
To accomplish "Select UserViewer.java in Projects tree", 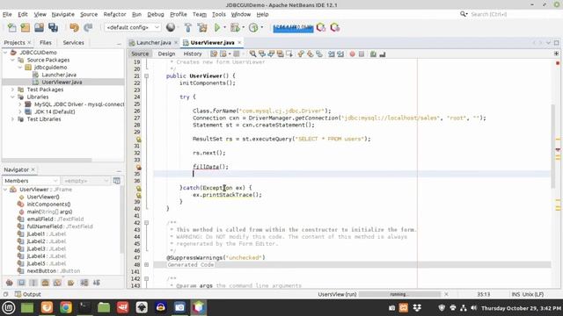I will [62, 82].
